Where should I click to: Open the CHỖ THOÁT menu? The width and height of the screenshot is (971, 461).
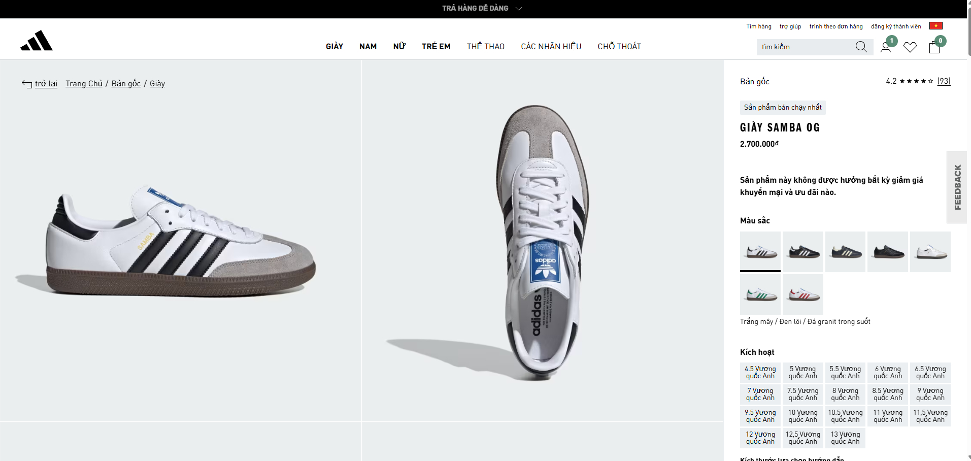(619, 47)
